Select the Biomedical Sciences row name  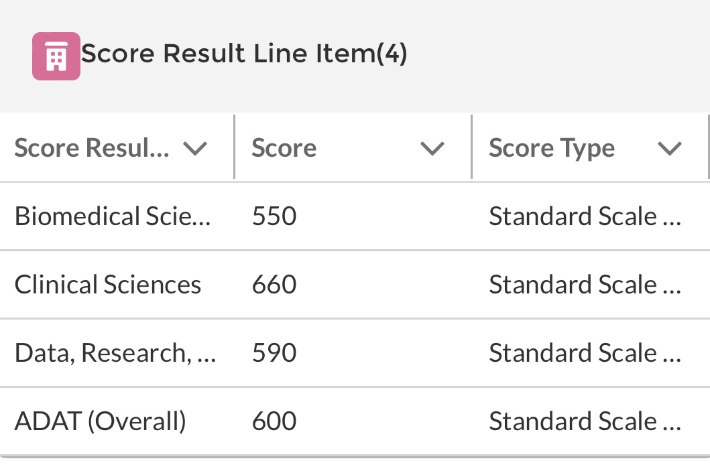[x=113, y=216]
